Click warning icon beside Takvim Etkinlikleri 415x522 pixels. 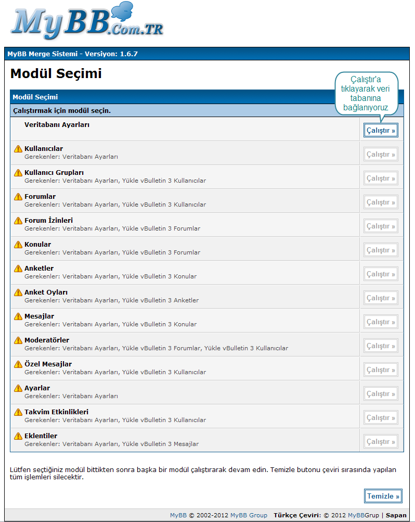18,413
